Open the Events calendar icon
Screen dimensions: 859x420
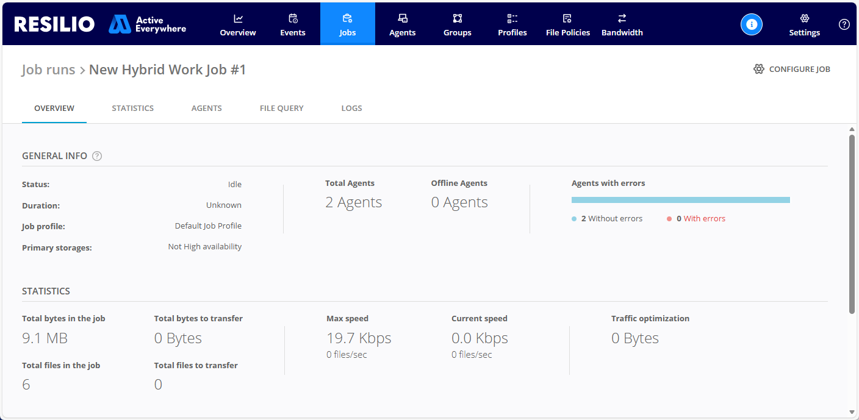pos(293,19)
